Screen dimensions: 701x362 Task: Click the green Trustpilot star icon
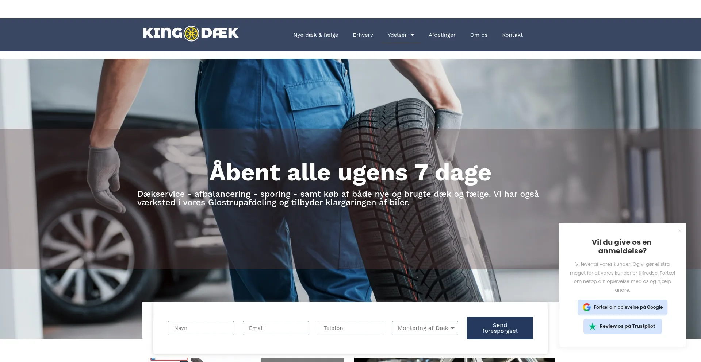tap(593, 326)
